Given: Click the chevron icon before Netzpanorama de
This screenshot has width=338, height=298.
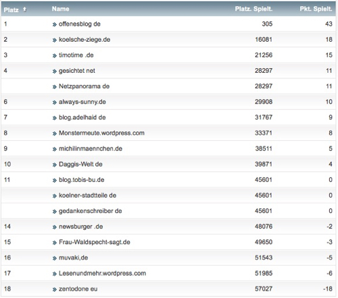Looking at the screenshot, I should pyautogui.click(x=54, y=87).
